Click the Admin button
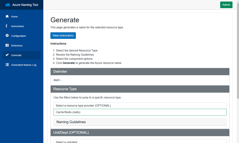239x143 pixels. (226, 5)
